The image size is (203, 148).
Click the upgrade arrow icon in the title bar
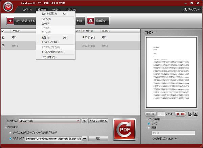click(185, 10)
